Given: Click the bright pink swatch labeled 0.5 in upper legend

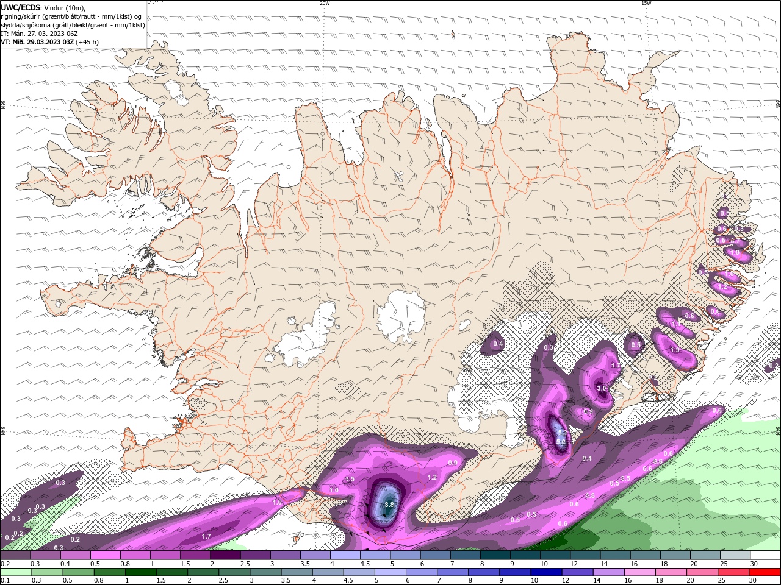Looking at the screenshot, I should tap(105, 555).
